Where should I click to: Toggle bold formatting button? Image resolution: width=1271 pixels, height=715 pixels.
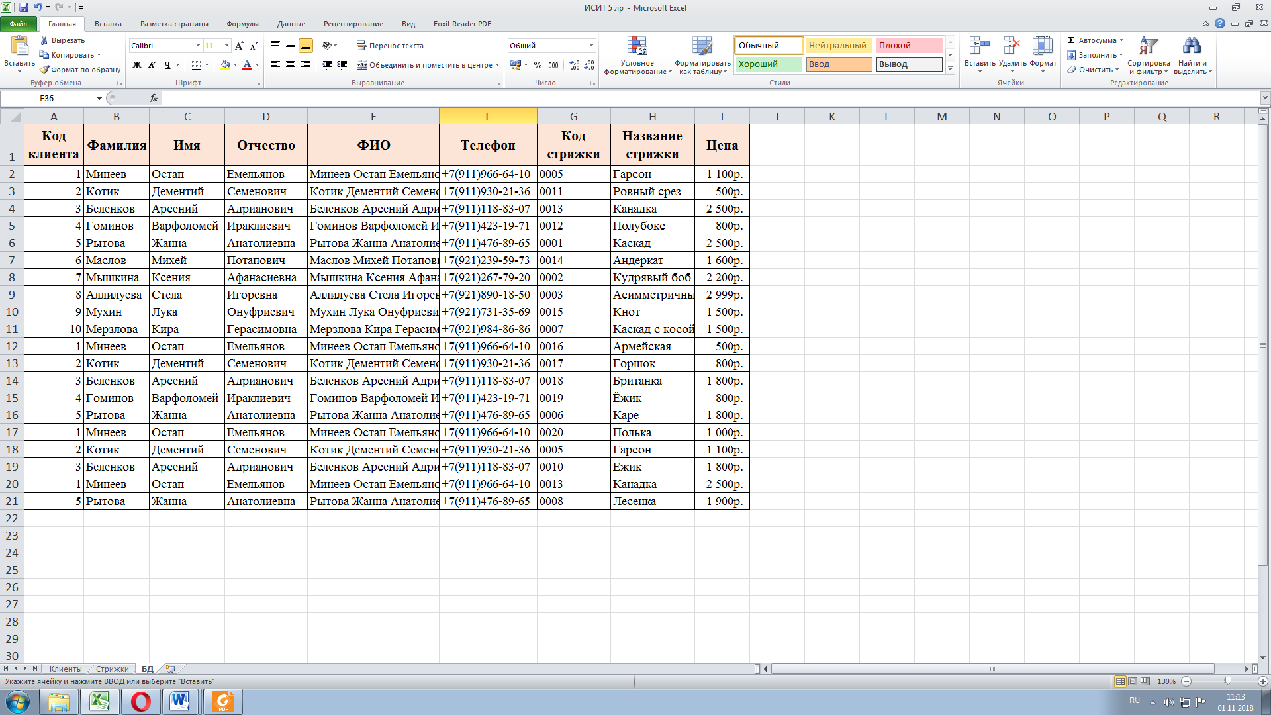pyautogui.click(x=137, y=65)
